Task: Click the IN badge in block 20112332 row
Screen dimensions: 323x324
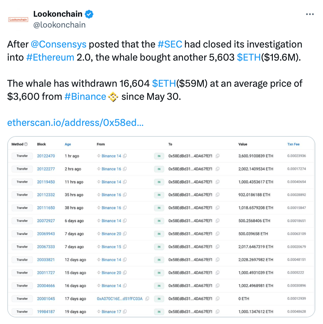Action: (x=159, y=195)
